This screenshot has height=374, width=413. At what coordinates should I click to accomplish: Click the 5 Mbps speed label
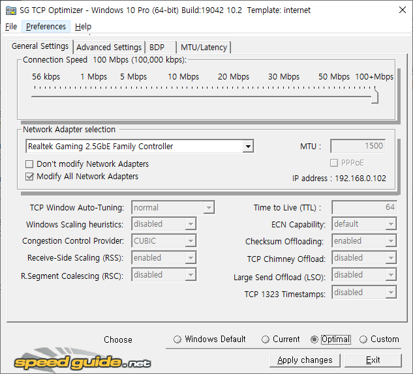coord(134,77)
